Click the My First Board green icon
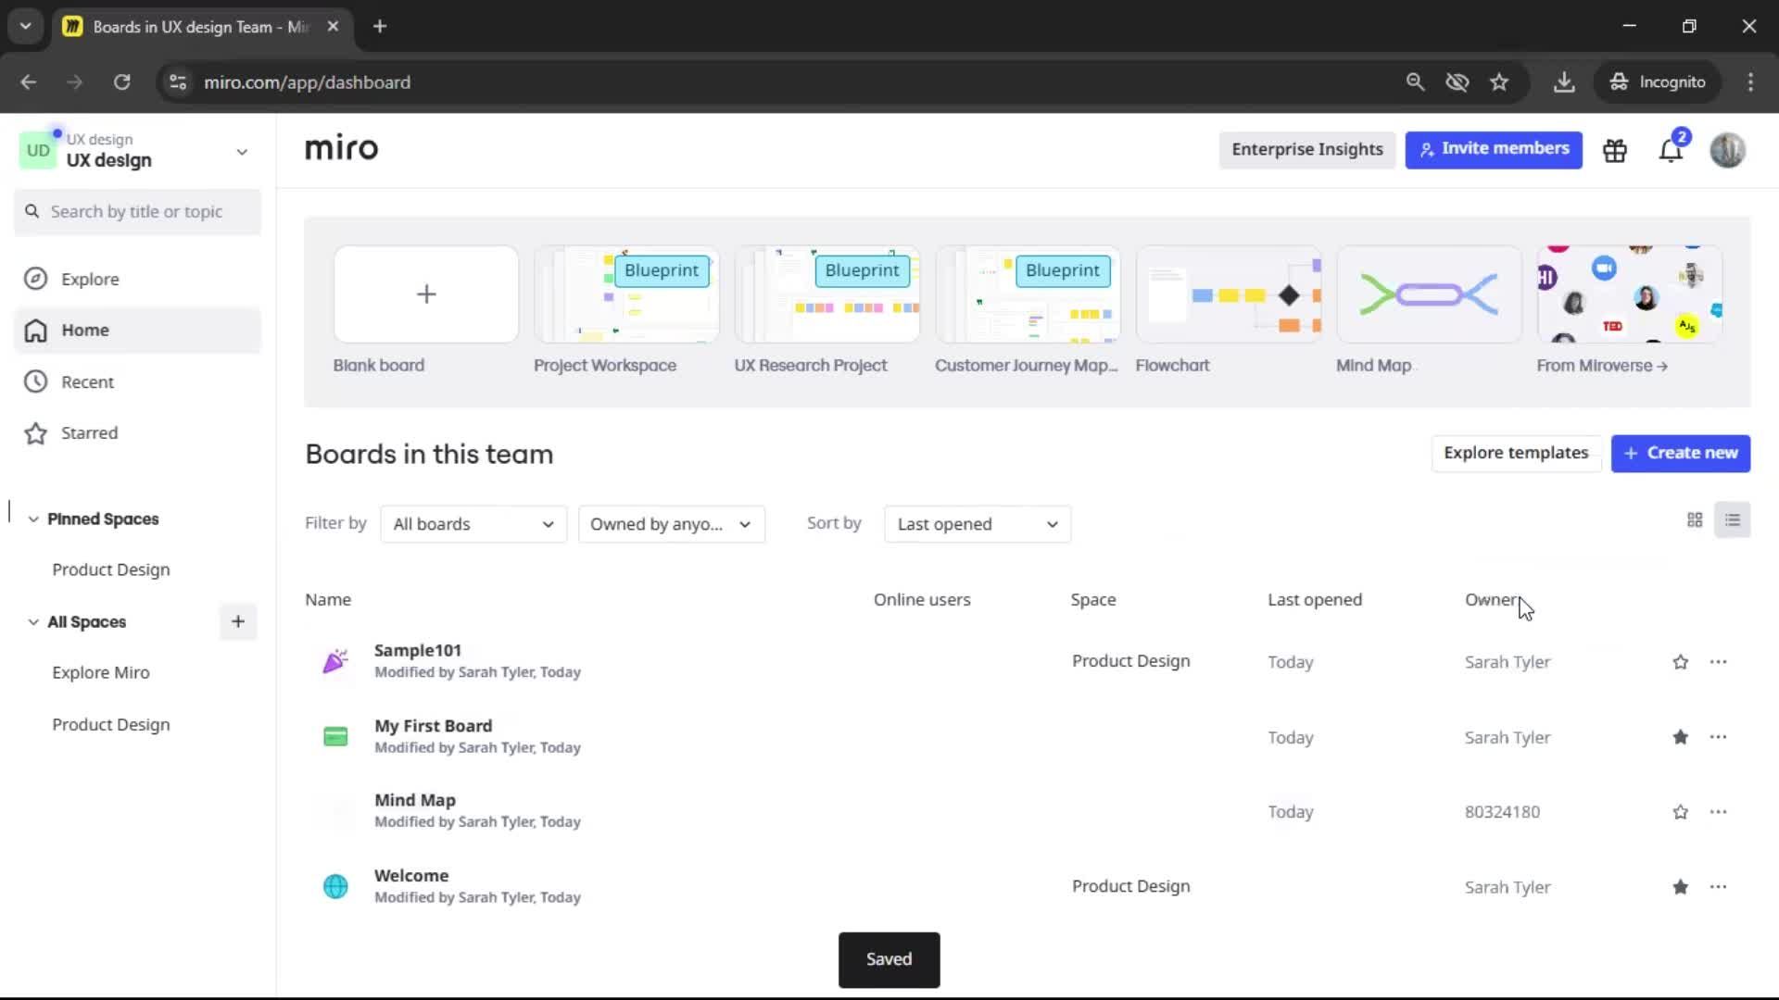 335,737
